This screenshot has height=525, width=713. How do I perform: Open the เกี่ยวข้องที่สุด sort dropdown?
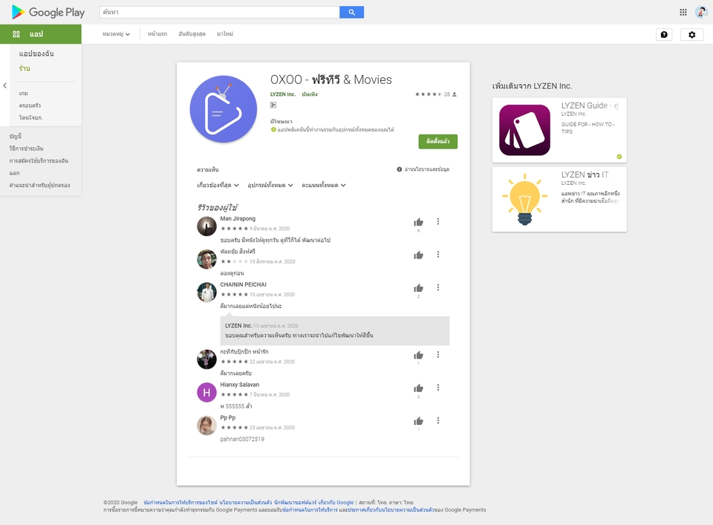pos(218,185)
